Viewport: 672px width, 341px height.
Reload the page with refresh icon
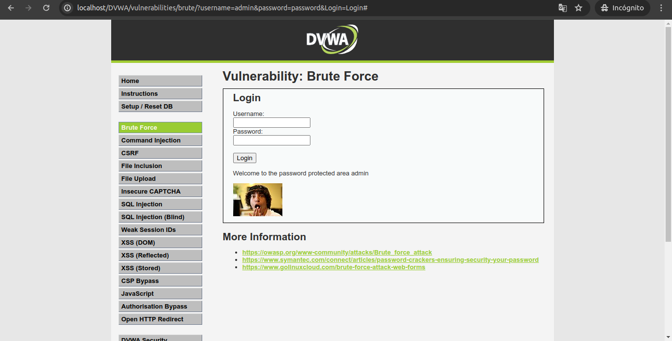[46, 8]
